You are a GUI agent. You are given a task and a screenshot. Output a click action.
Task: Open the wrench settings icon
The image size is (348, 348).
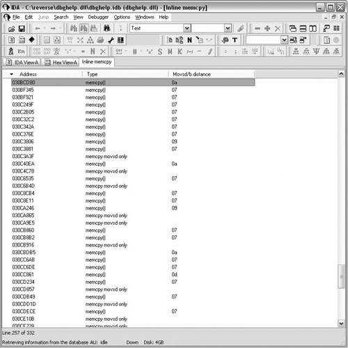[111, 40]
